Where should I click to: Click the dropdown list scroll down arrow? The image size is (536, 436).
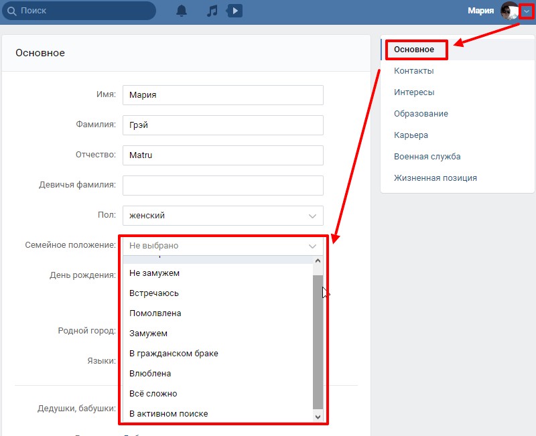[318, 417]
